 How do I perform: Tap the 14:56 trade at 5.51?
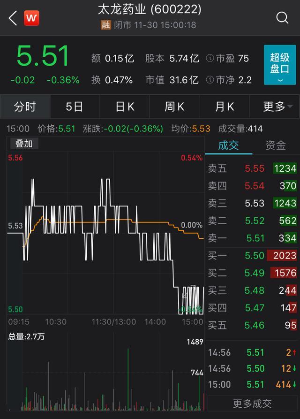tap(252, 352)
